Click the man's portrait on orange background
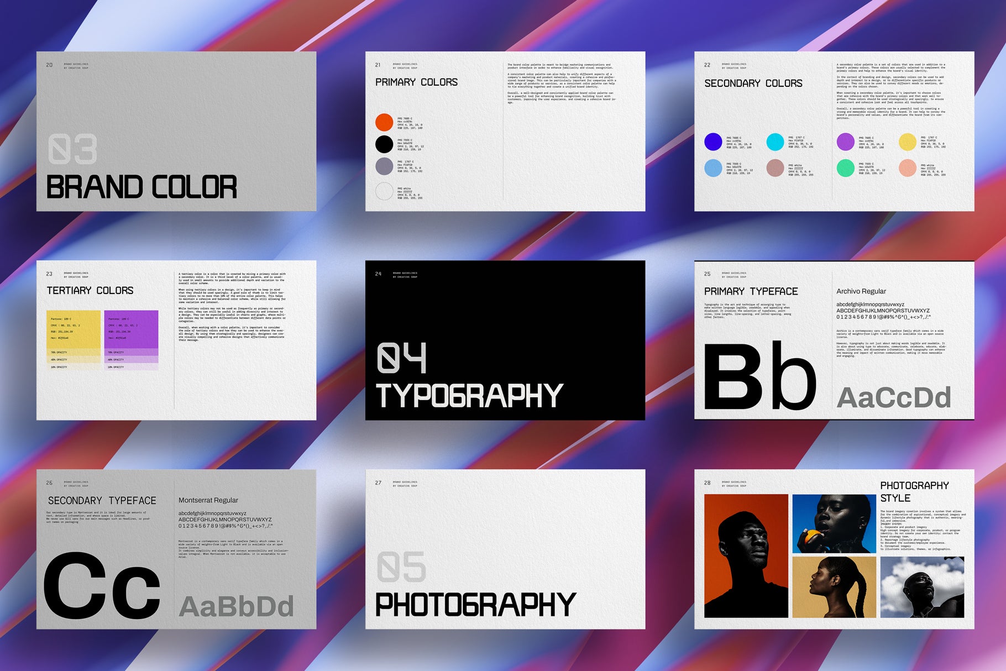 [x=746, y=555]
